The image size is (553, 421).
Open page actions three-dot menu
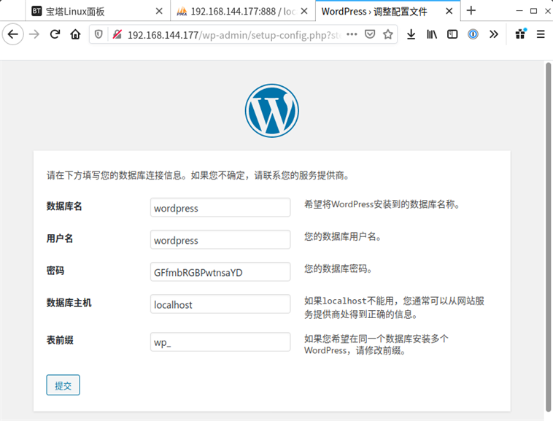click(352, 34)
